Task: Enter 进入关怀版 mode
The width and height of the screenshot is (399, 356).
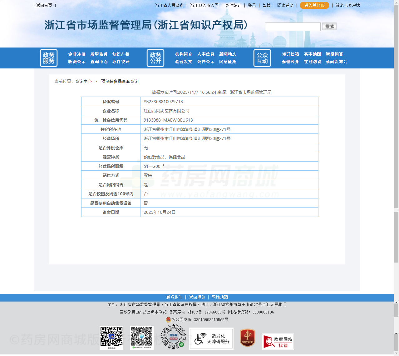Action: [314, 5]
